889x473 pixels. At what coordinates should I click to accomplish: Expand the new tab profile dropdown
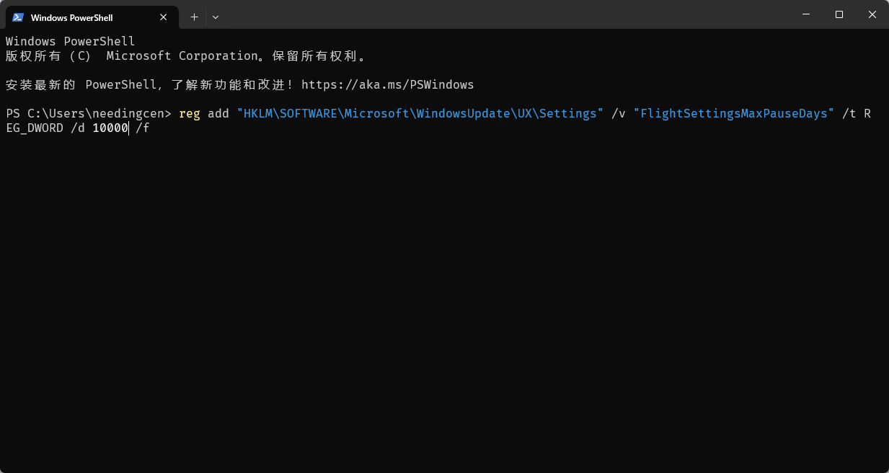click(x=216, y=17)
